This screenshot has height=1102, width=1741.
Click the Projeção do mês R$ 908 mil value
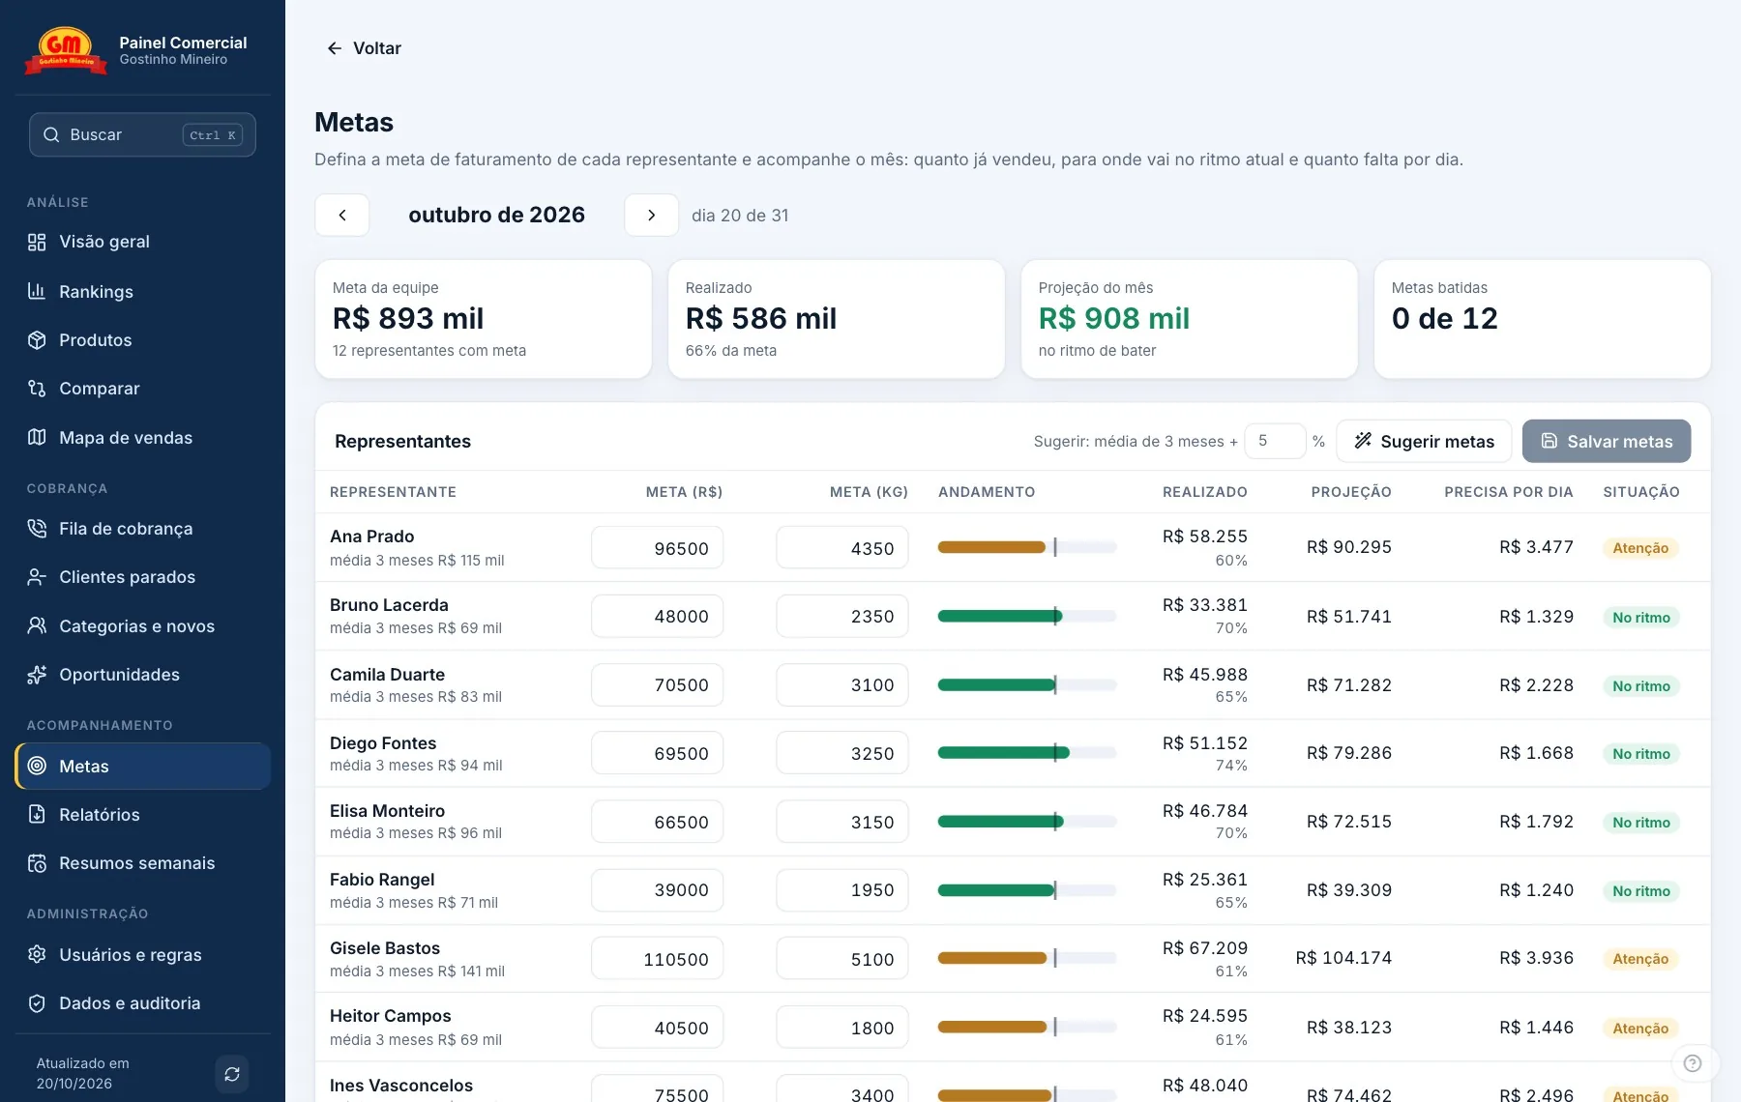[1114, 318]
